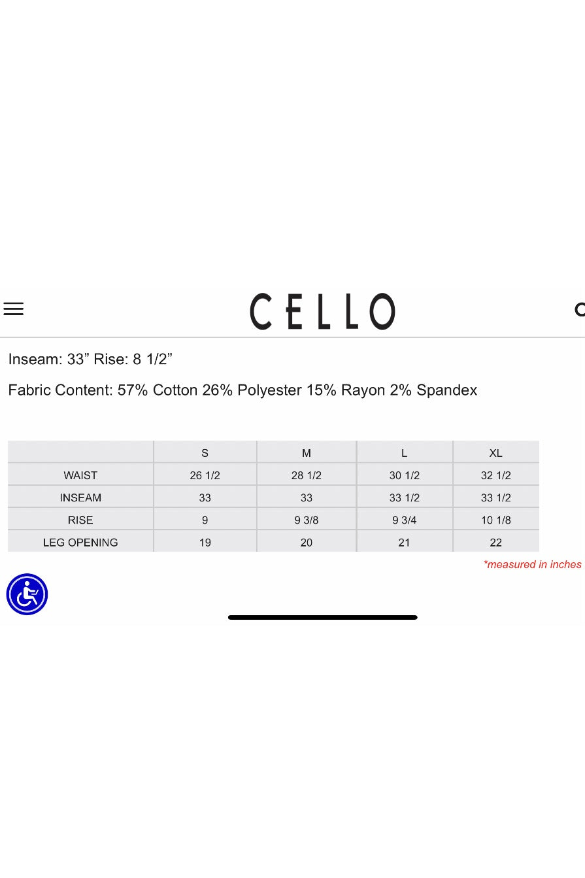Select the RISE row label in table
585x878 pixels.
(80, 520)
